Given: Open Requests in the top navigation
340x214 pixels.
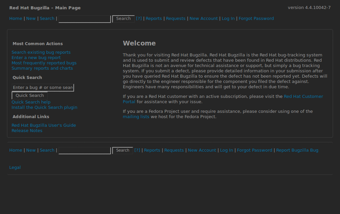Looking at the screenshot, I should click(176, 19).
